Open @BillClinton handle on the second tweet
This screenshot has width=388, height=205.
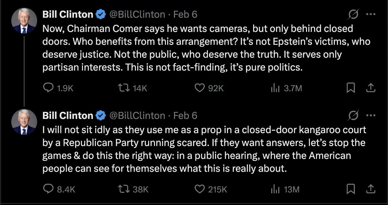pos(137,115)
